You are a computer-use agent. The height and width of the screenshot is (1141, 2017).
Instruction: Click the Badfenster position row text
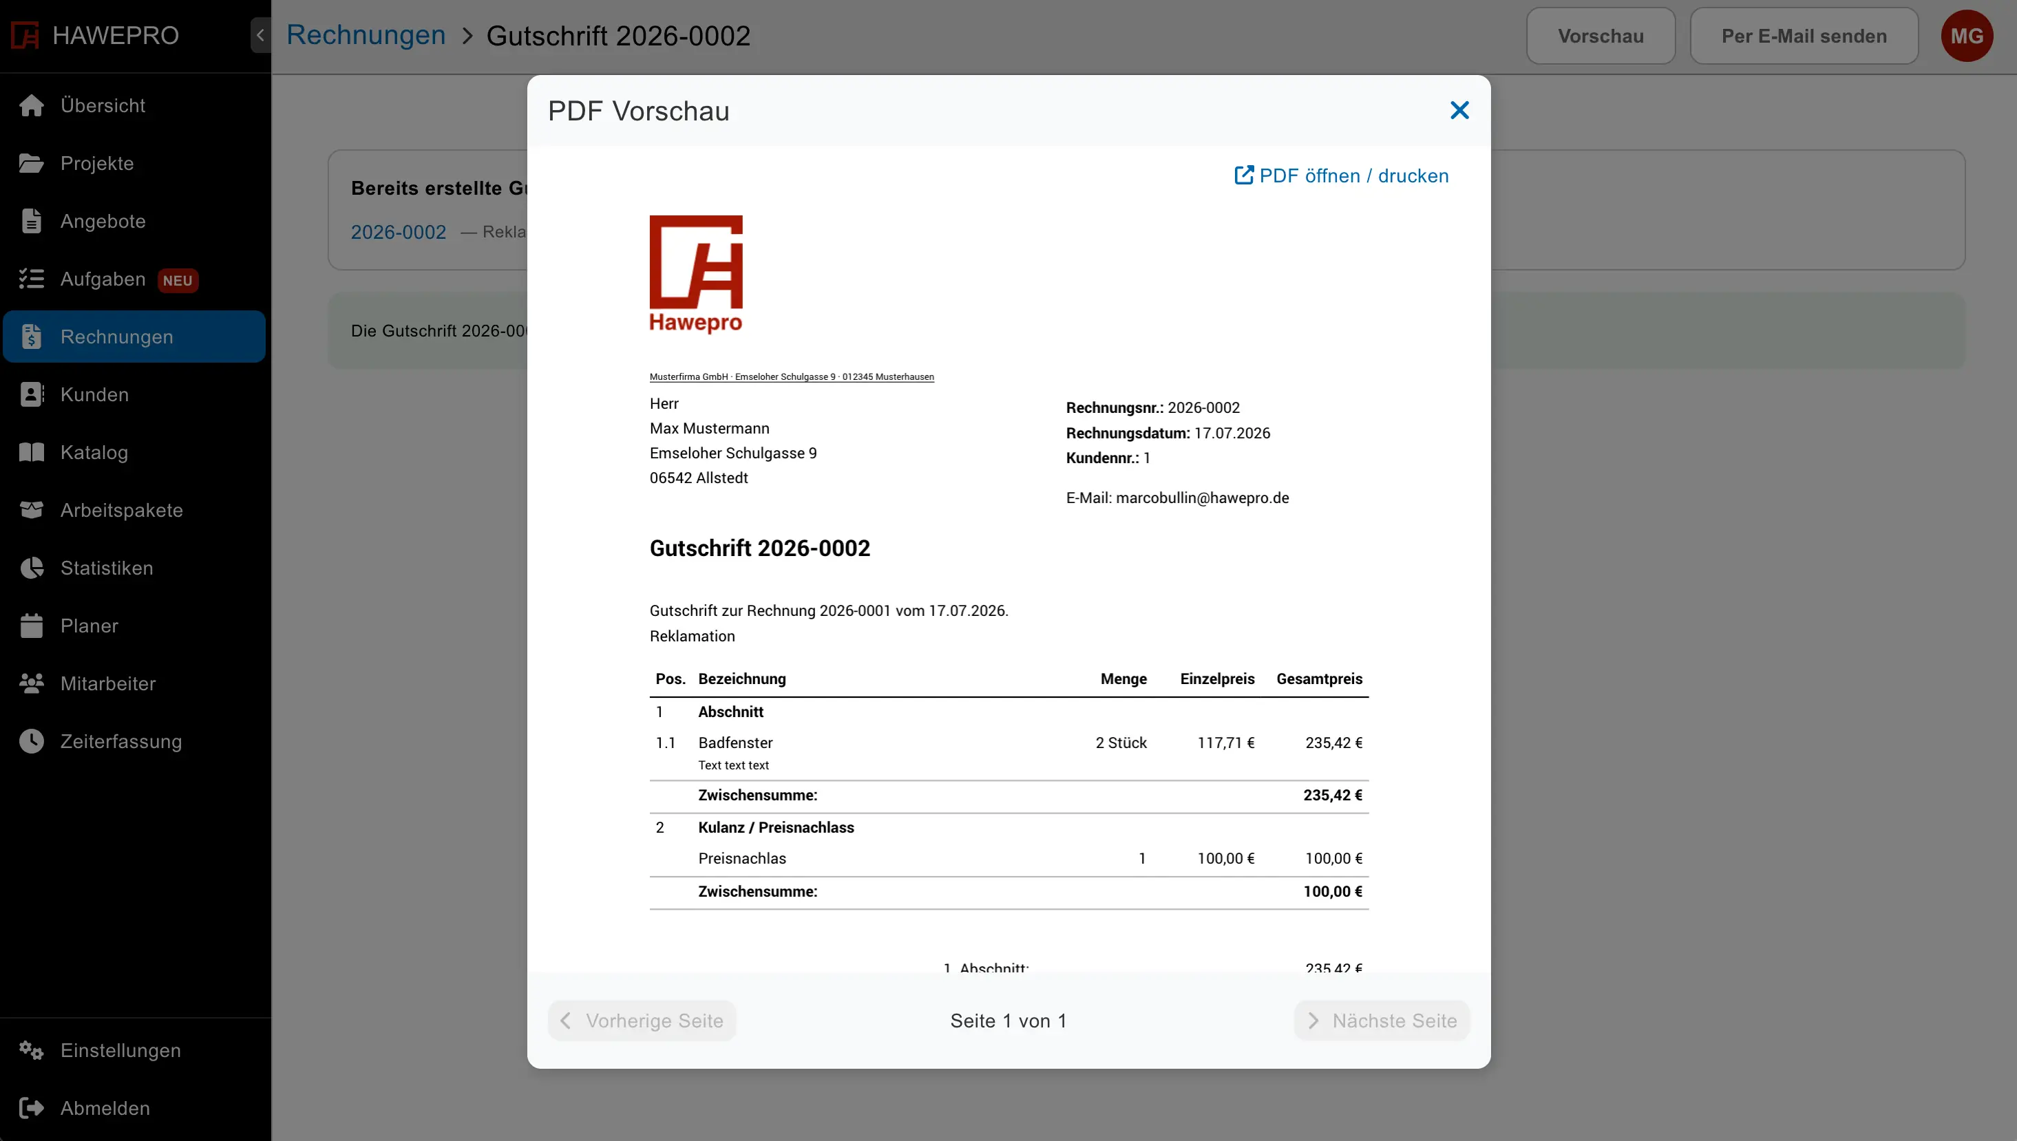tap(735, 743)
